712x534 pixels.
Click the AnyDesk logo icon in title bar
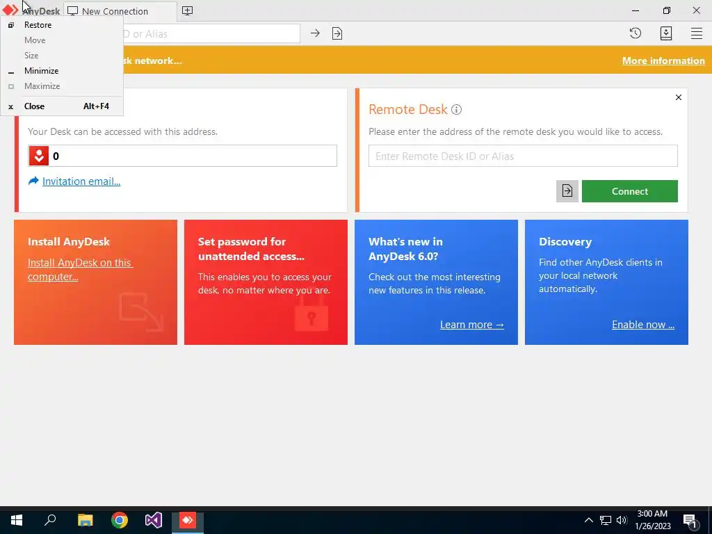point(10,10)
